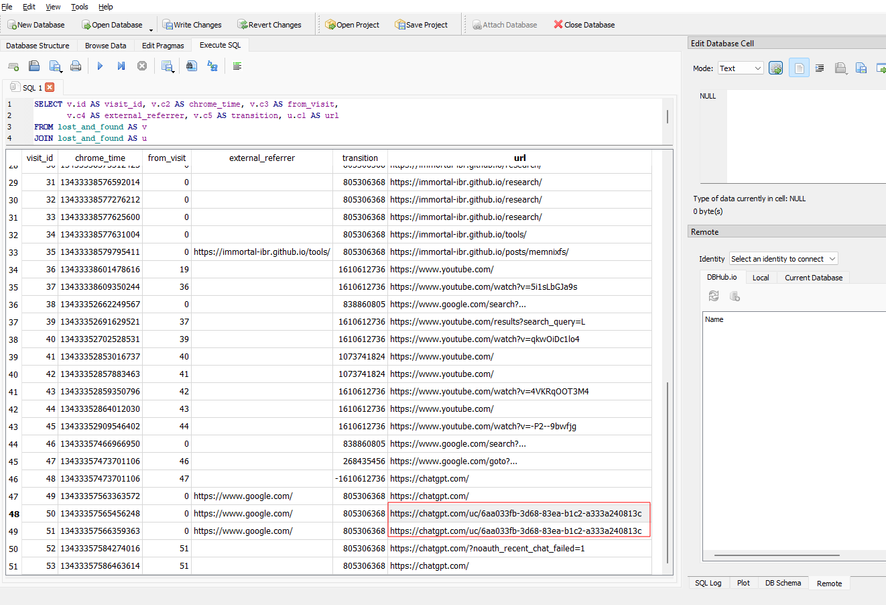Image resolution: width=886 pixels, height=605 pixels.
Task: Open SQL file icon in editor toolbar
Action: [34, 66]
